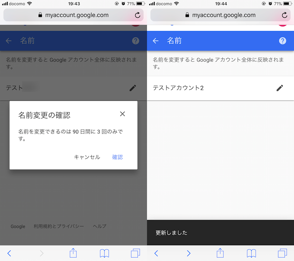Image resolution: width=294 pixels, height=261 pixels.
Task: Click the Google link in the page footer
Action: tap(18, 226)
